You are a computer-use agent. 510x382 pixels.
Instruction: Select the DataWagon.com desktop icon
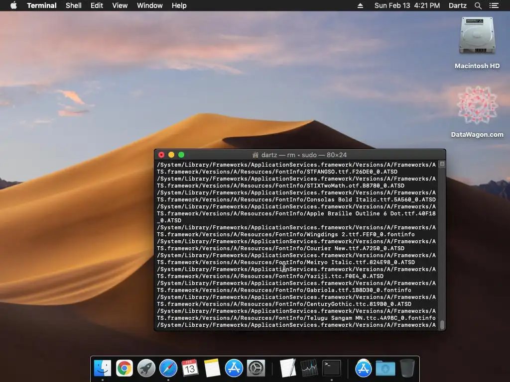pyautogui.click(x=477, y=111)
